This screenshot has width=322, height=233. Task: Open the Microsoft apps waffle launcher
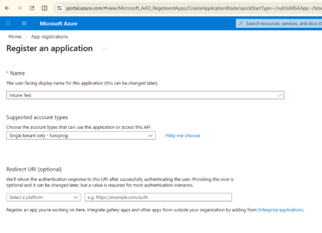tap(8, 23)
